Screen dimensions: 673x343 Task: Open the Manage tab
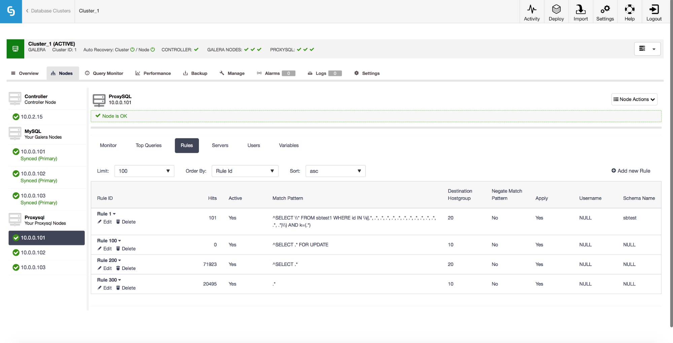point(232,73)
